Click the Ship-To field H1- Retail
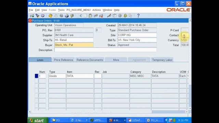This screenshot has width=219, height=123. pos(74,40)
